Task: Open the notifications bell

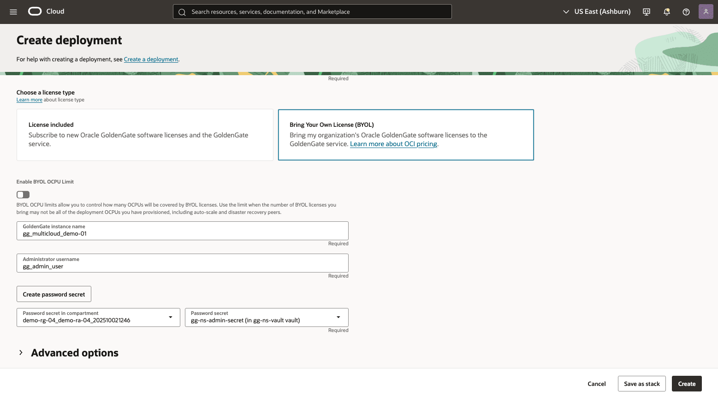Action: click(666, 12)
